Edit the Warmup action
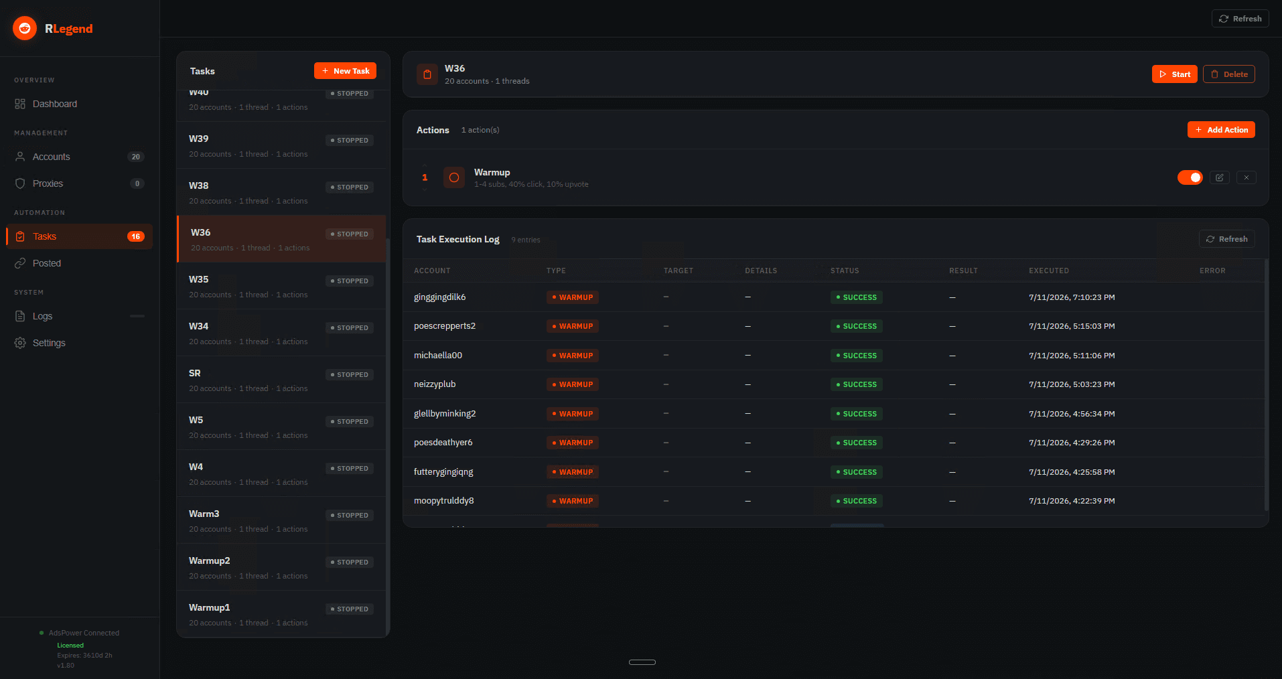The width and height of the screenshot is (1282, 679). click(1220, 177)
